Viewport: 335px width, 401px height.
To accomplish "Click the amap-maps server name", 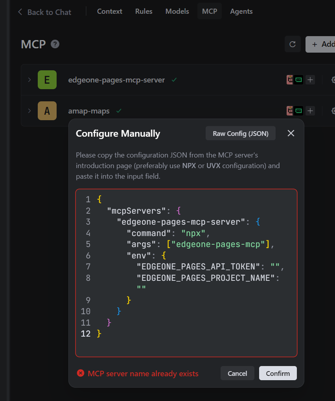I will pyautogui.click(x=88, y=111).
